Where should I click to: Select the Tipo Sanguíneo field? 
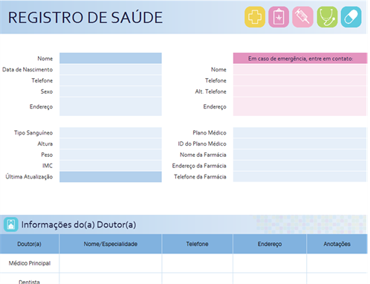coord(111,132)
